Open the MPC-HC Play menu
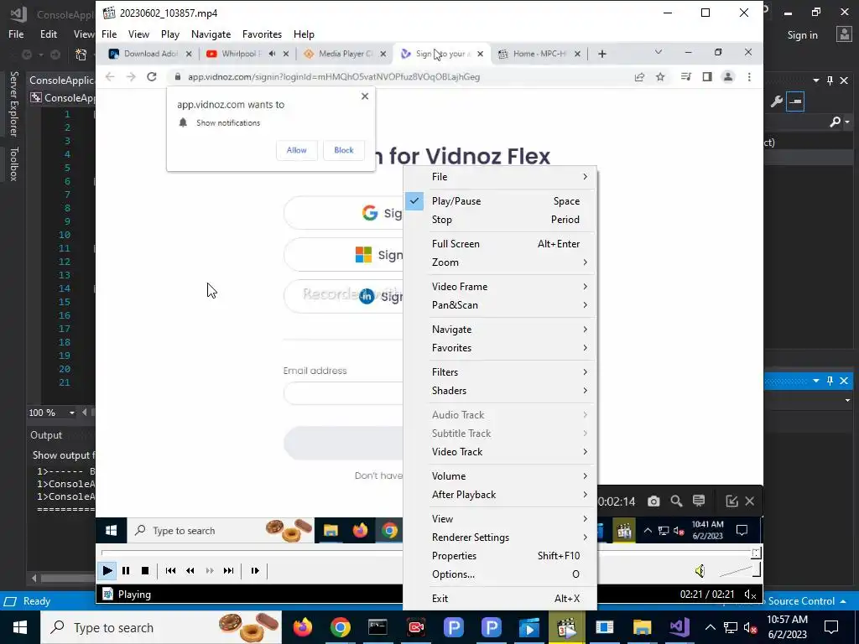Screen dimensions: 859x644 (169, 34)
